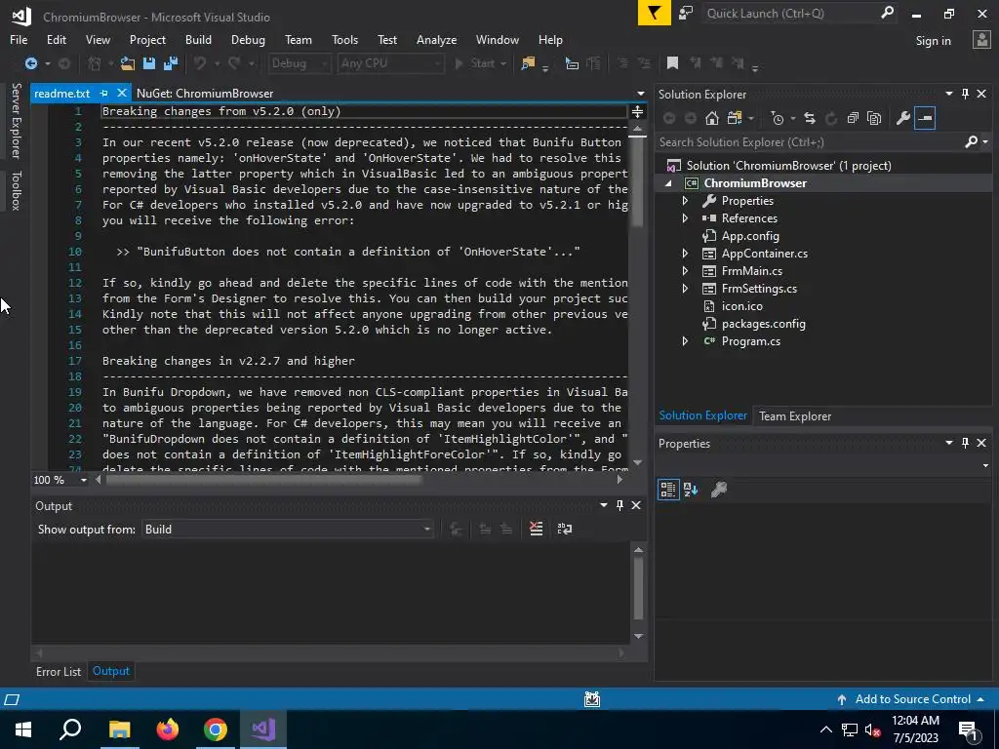Viewport: 999px width, 749px height.
Task: Click Sign in link
Action: [x=933, y=41]
